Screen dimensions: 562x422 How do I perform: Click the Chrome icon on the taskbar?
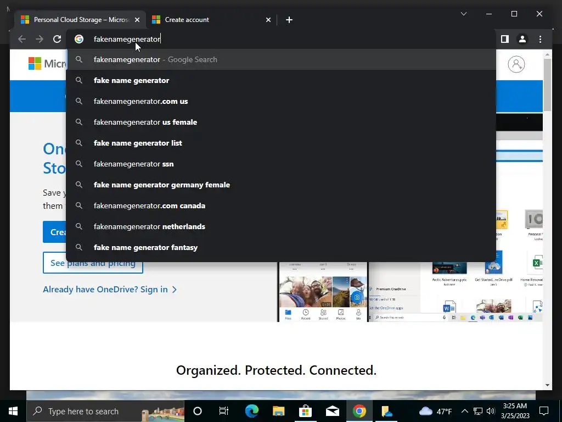(359, 411)
